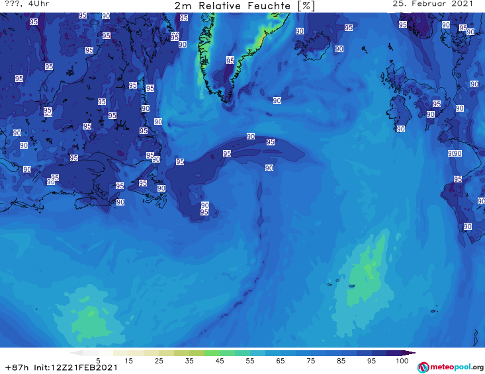Click the '25' tick on the colorbar
Image resolution: width=485 pixels, height=374 pixels.
click(159, 360)
